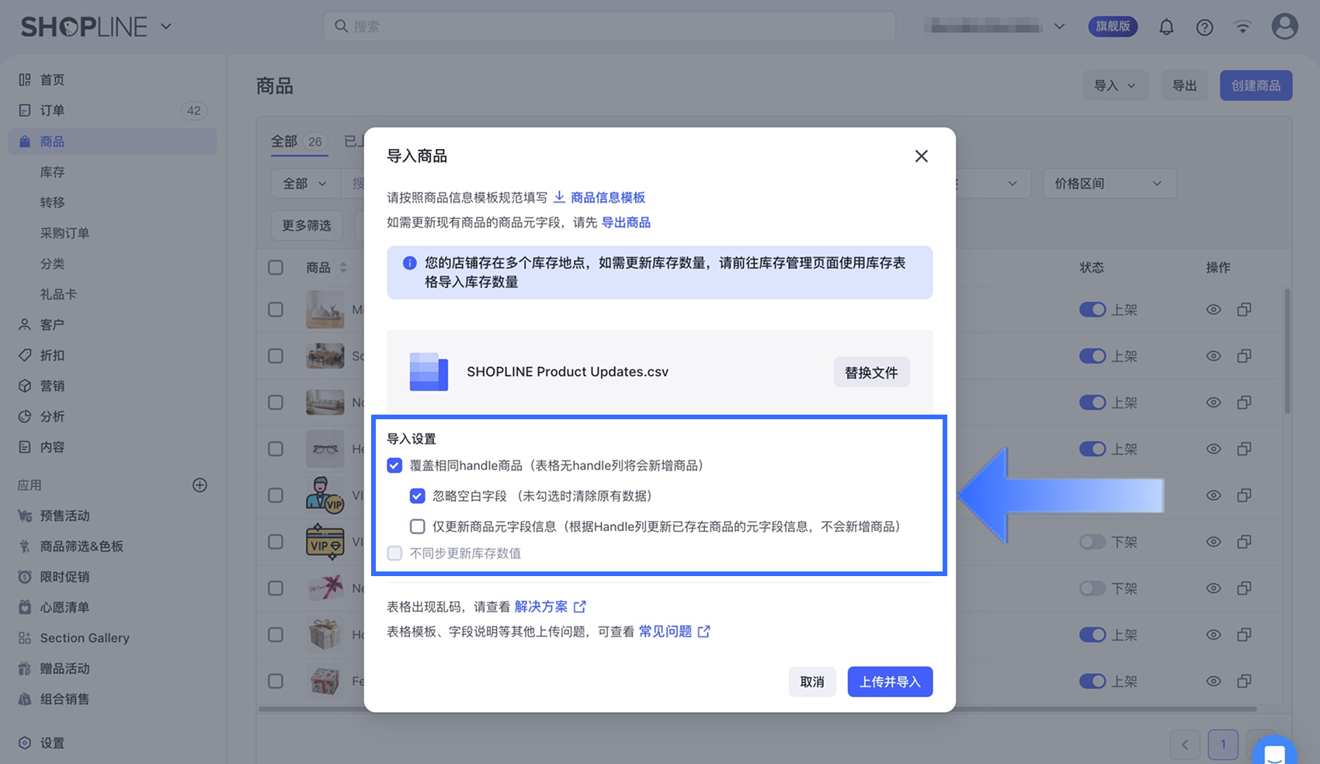The width and height of the screenshot is (1320, 764).
Task: Go to 订单 in sidebar
Action: pyautogui.click(x=52, y=110)
